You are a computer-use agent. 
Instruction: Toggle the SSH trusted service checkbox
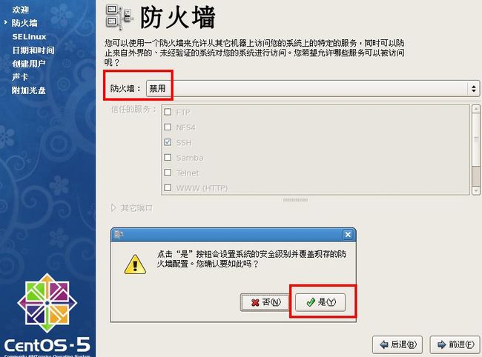tap(168, 142)
